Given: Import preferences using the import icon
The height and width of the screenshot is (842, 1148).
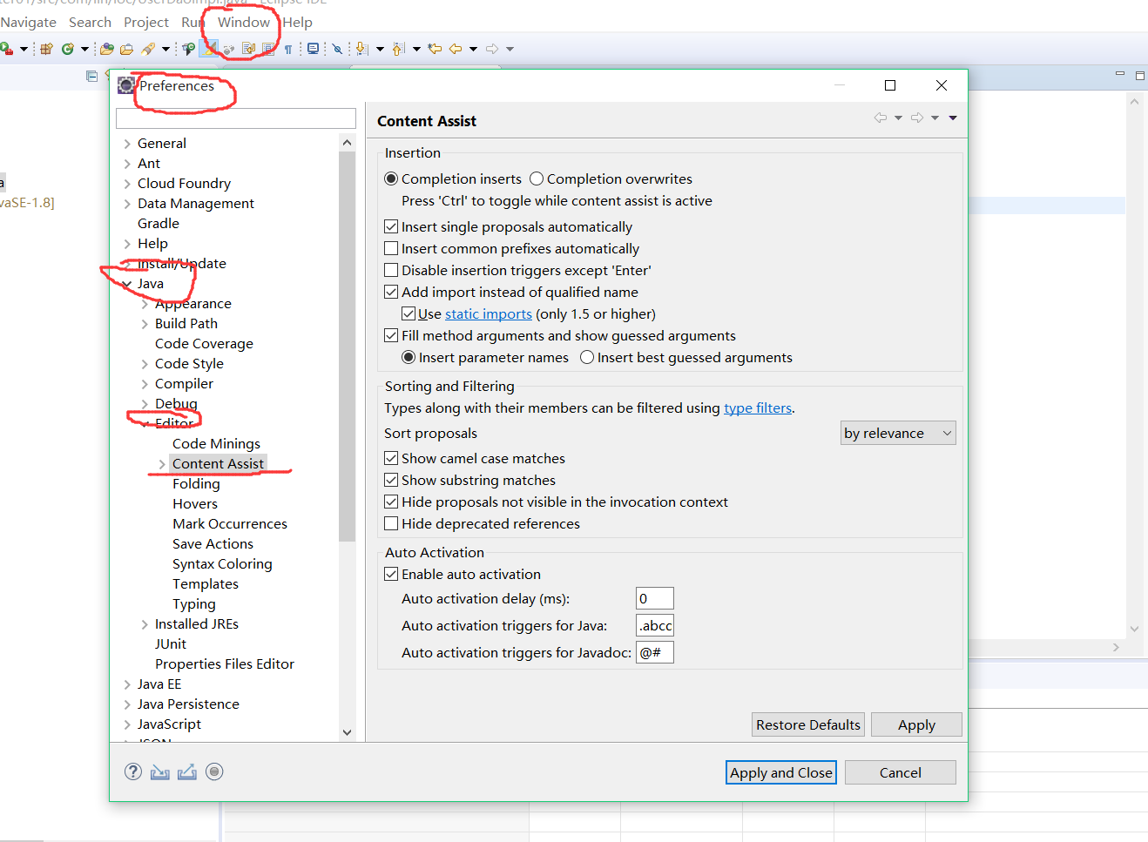Looking at the screenshot, I should point(160,771).
